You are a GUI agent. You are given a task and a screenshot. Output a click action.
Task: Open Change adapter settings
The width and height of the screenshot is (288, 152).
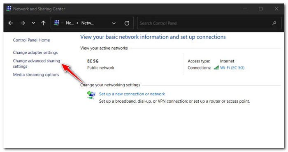35,53
